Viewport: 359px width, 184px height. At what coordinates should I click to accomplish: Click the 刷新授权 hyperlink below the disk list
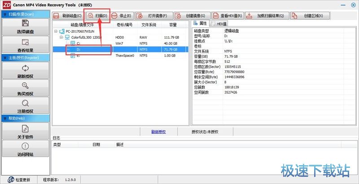pos(158,132)
